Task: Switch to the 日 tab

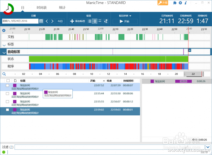Action: click(23, 8)
